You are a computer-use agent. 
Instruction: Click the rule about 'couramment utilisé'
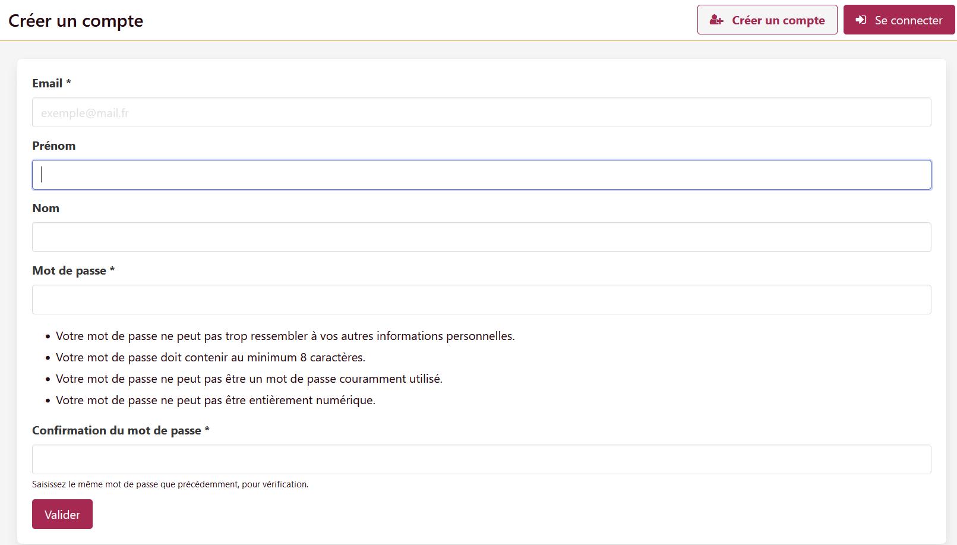click(249, 379)
